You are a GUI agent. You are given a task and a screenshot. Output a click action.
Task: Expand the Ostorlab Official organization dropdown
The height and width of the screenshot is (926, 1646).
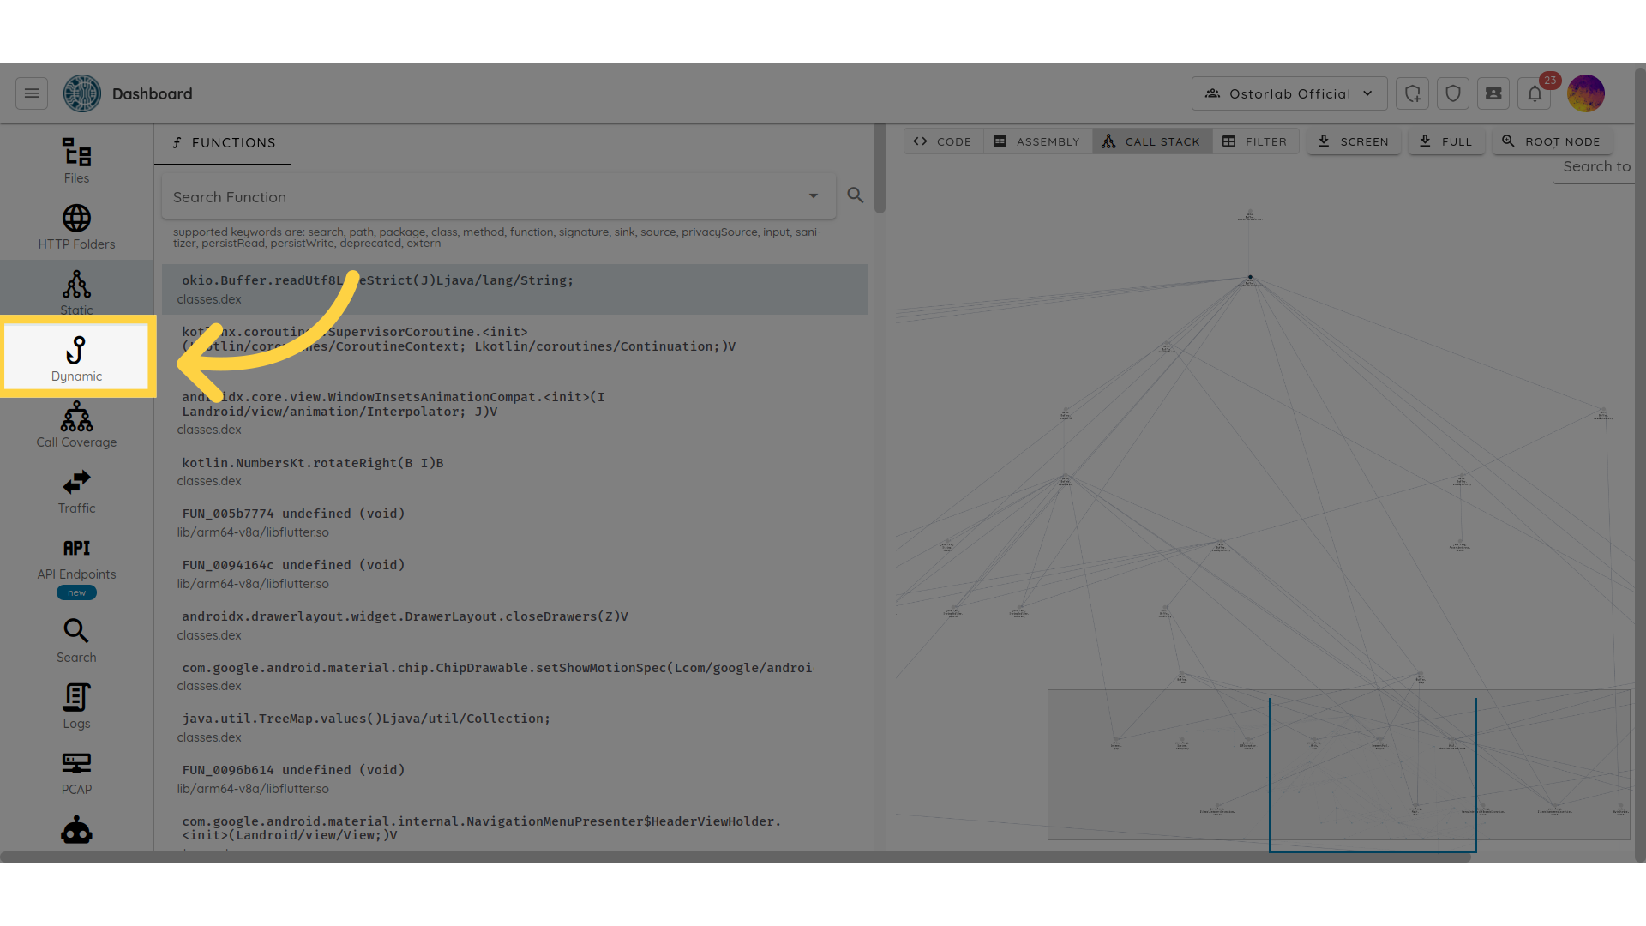click(1289, 94)
